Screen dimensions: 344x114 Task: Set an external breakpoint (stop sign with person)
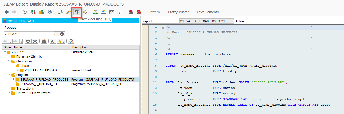click(139, 12)
